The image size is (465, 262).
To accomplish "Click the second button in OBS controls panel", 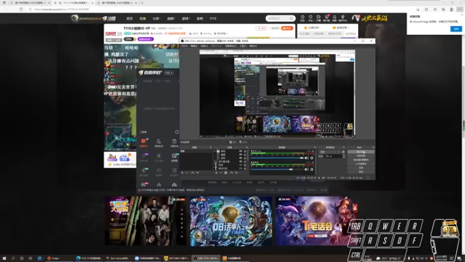I will (x=361, y=155).
